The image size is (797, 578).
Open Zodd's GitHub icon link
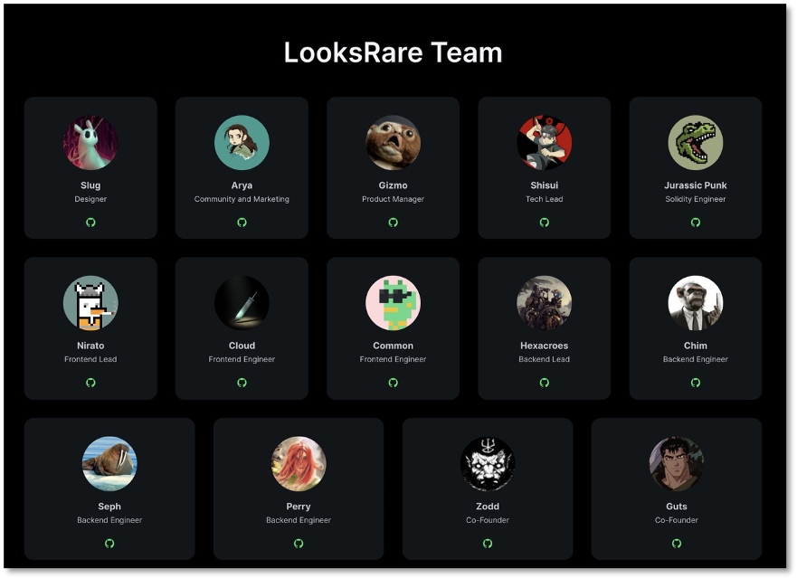click(x=488, y=544)
